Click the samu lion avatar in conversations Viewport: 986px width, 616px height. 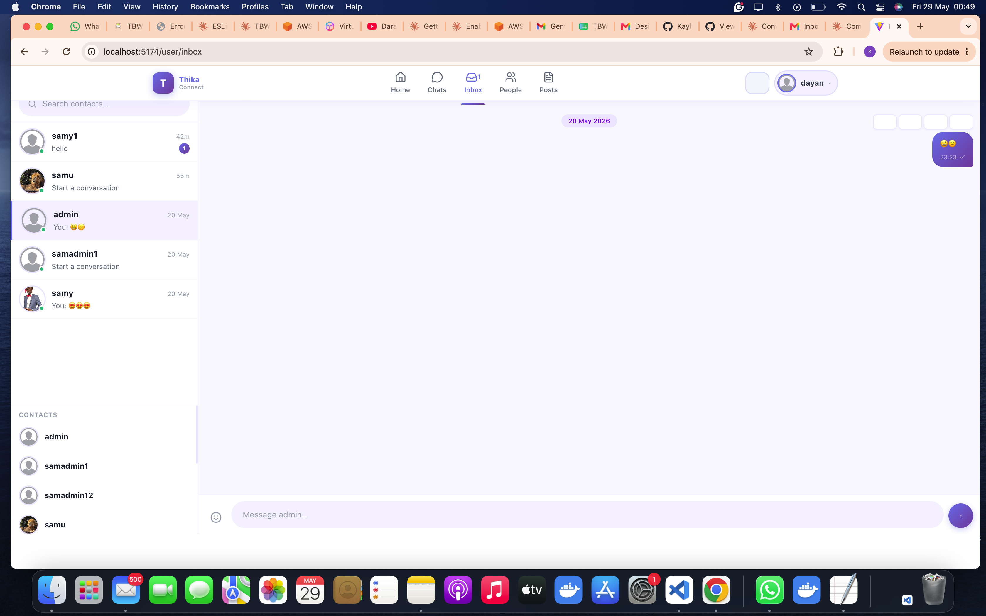point(32,181)
